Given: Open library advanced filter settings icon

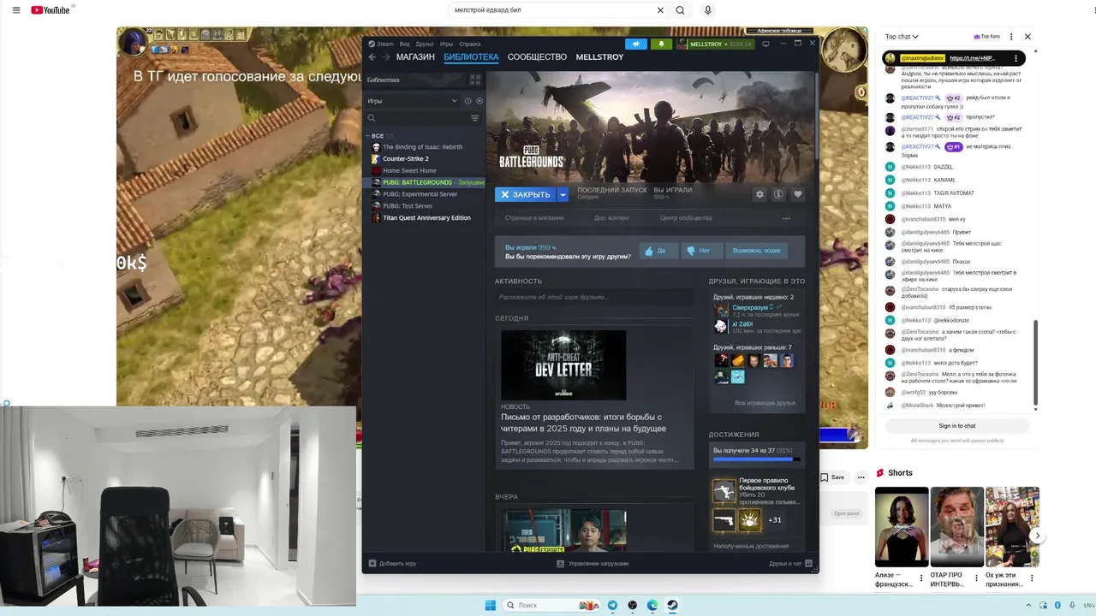Looking at the screenshot, I should (x=475, y=118).
